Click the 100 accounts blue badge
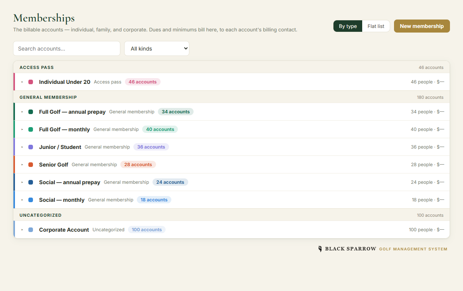 [147, 230]
